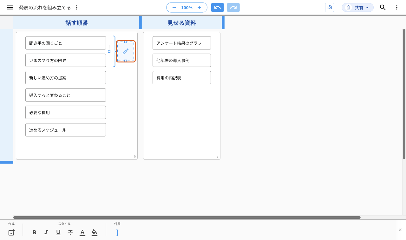Screen dimensions: 406x240
Task: Select the アンケート結果のグラフ card
Action: (x=182, y=43)
